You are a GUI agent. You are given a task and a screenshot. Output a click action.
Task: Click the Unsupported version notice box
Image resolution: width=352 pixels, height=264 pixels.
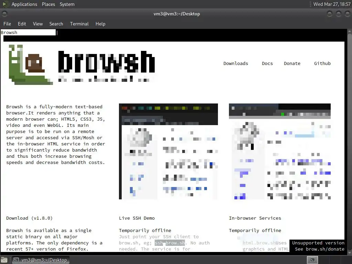pos(317,246)
